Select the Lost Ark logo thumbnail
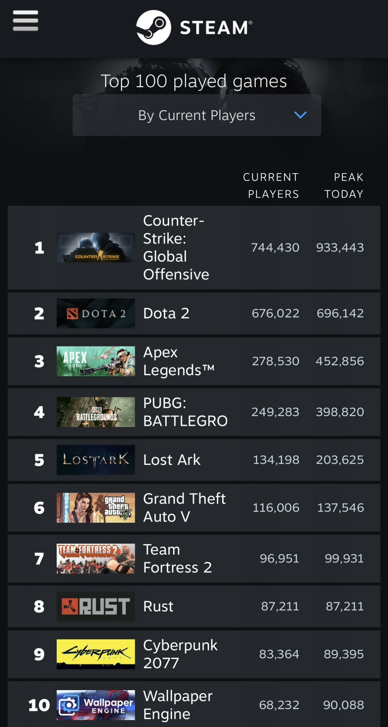 [x=96, y=460]
